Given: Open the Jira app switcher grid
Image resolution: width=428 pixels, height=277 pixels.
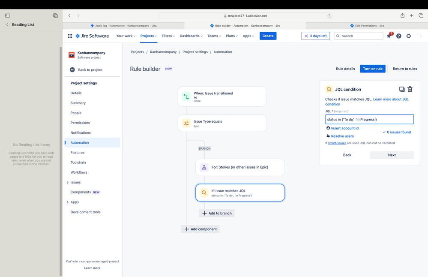Looking at the screenshot, I should pos(70,36).
